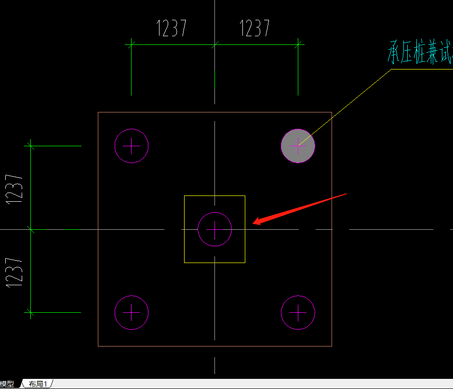Select the 模型 model tab
The height and width of the screenshot is (389, 453).
pyautogui.click(x=8, y=384)
